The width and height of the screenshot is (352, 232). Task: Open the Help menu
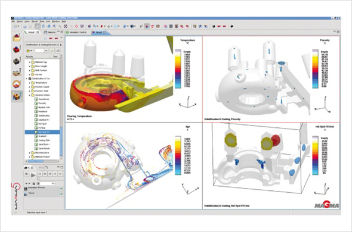tap(64, 21)
